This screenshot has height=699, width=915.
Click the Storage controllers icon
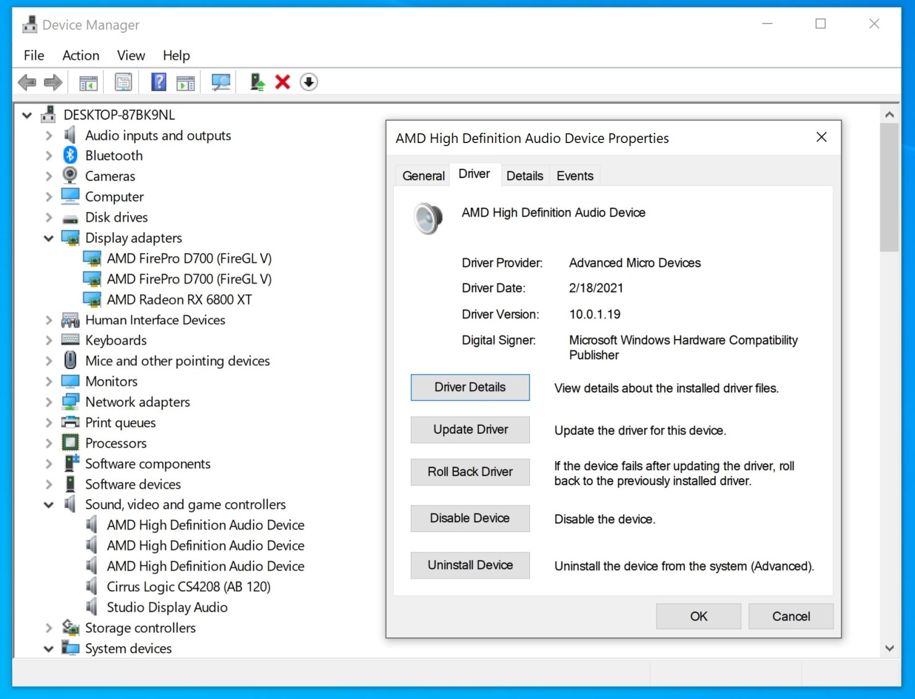(x=70, y=627)
